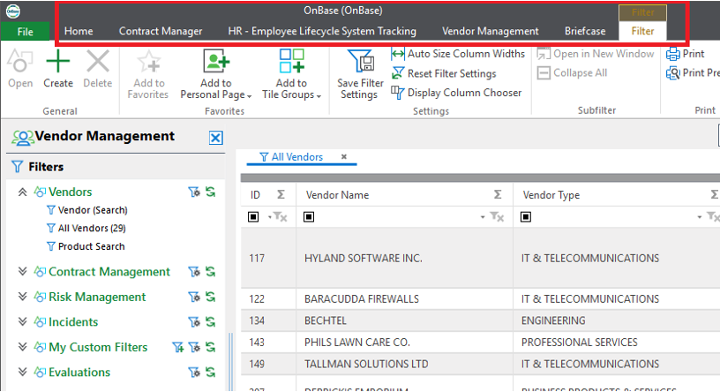The height and width of the screenshot is (392, 720).
Task: Open the File menu
Action: tap(26, 32)
